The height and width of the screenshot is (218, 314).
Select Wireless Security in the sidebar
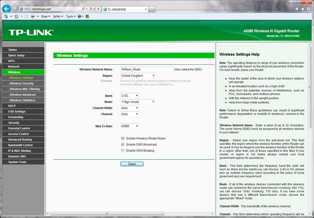click(22, 83)
